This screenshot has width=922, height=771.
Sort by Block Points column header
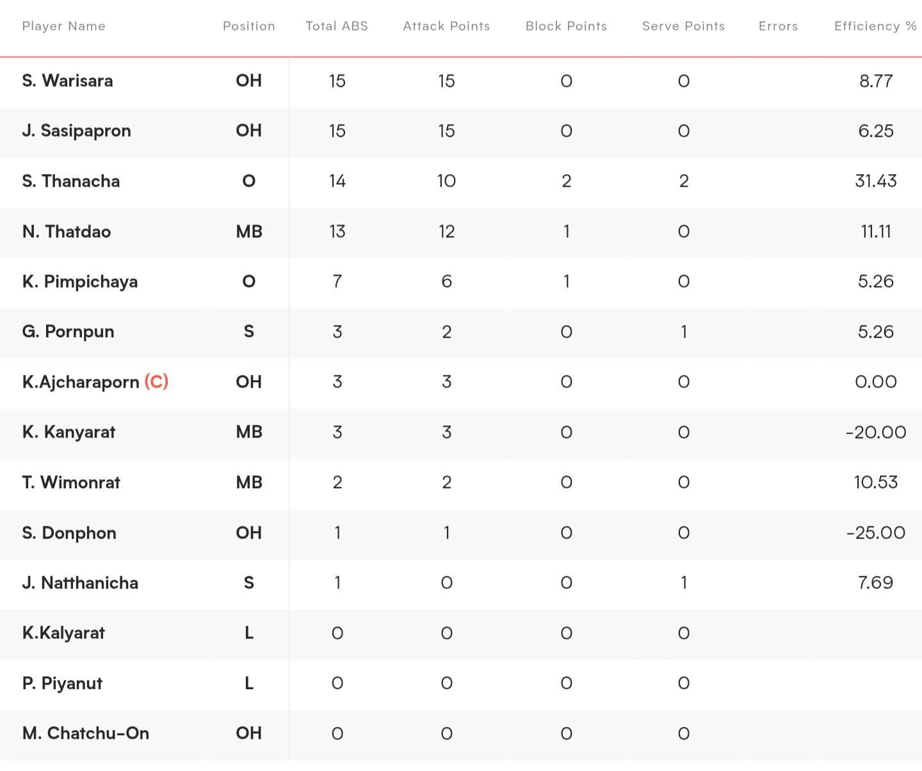click(x=566, y=26)
